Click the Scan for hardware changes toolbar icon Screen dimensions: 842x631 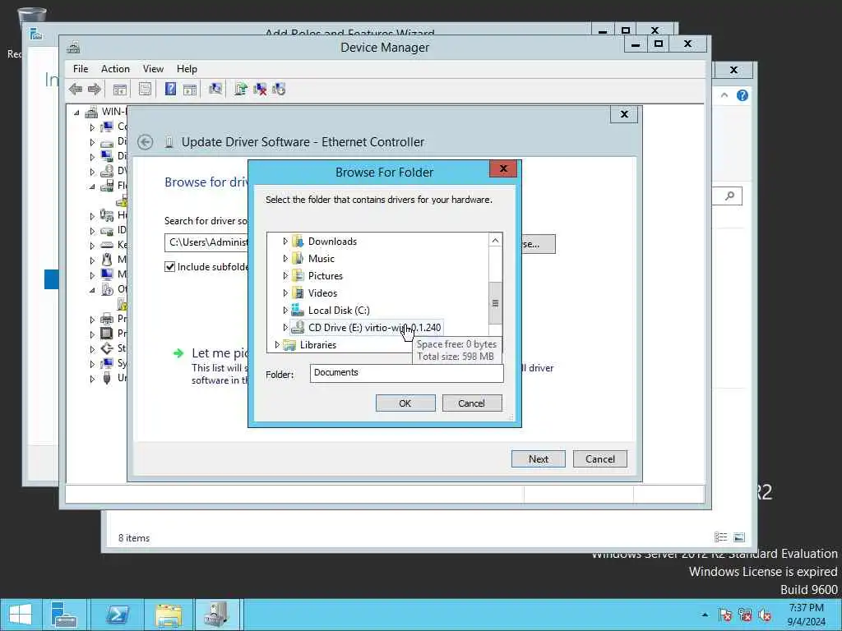pos(215,89)
